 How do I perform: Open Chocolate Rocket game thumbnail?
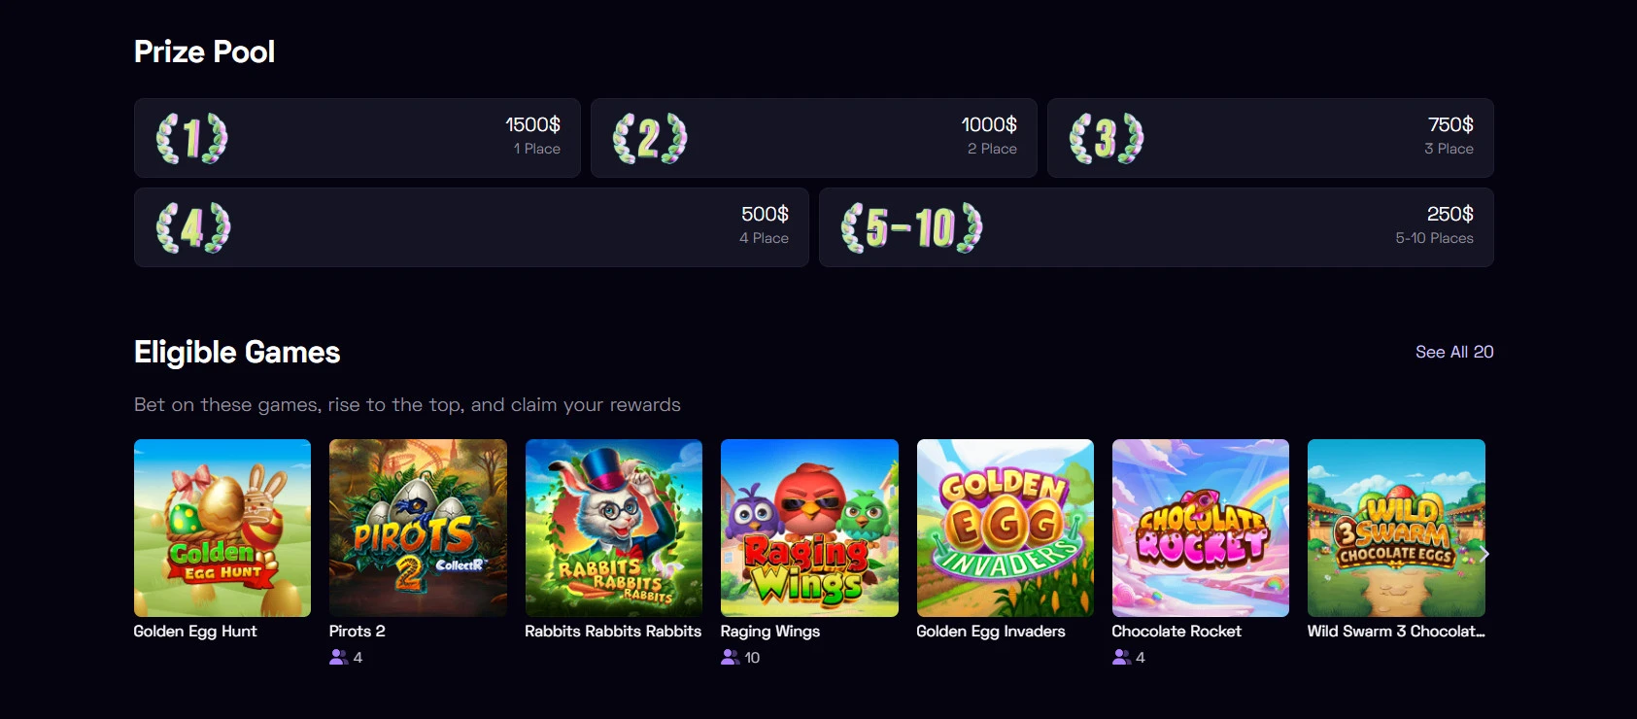[1201, 528]
